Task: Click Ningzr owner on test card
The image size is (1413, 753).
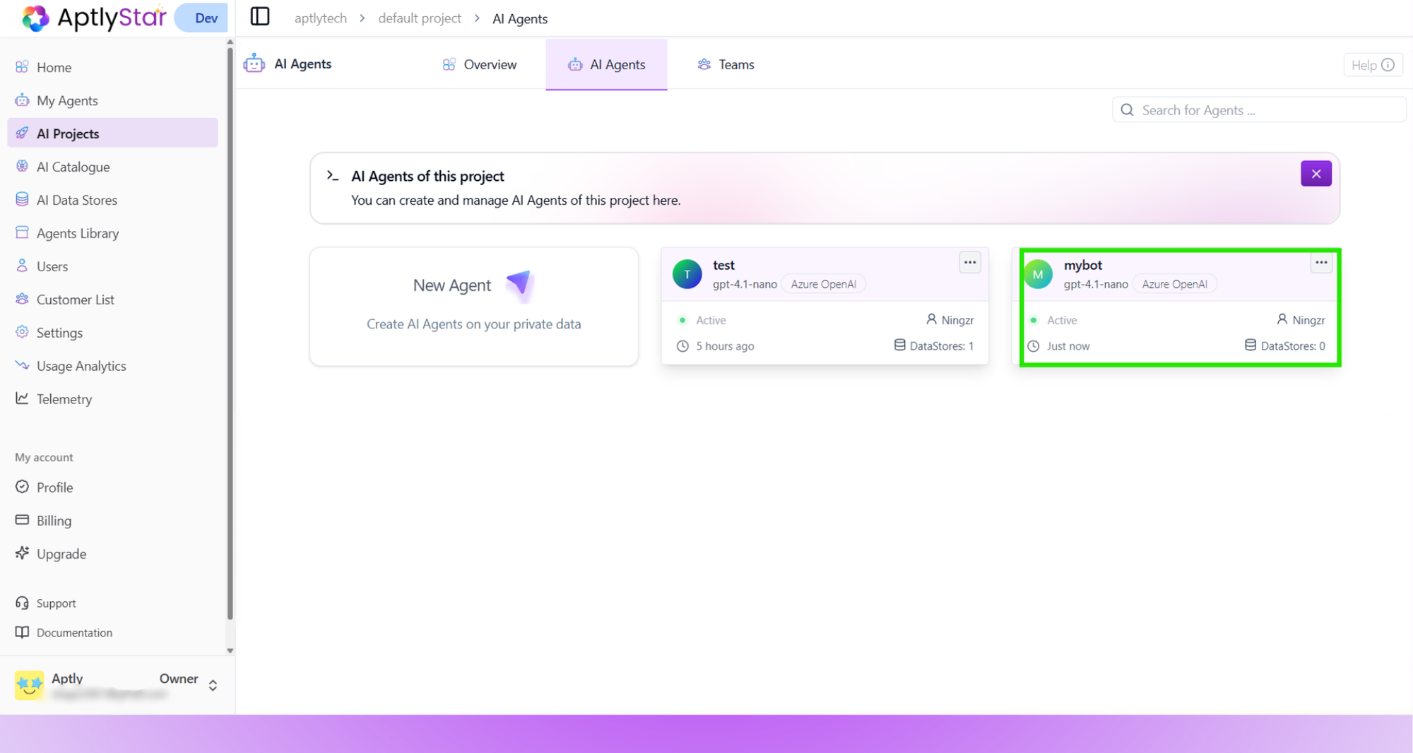Action: click(x=950, y=320)
